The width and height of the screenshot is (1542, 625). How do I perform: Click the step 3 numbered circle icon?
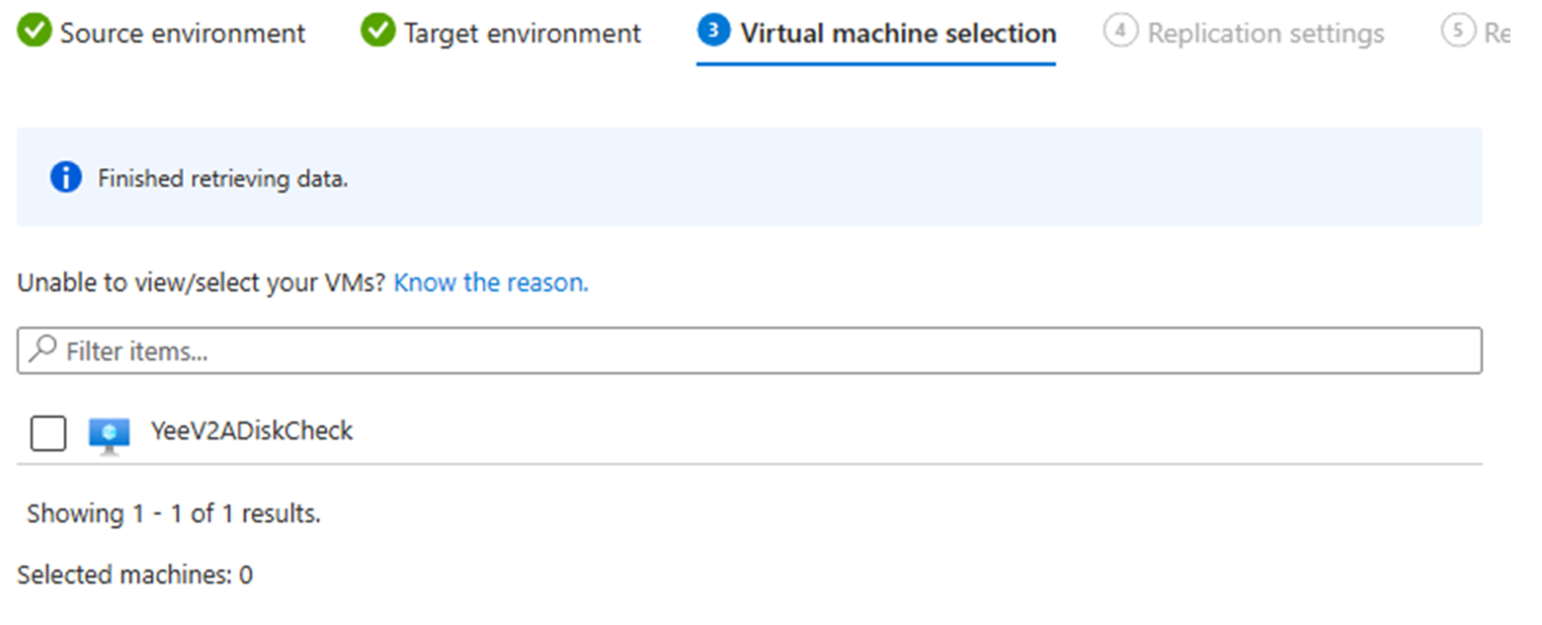click(714, 31)
